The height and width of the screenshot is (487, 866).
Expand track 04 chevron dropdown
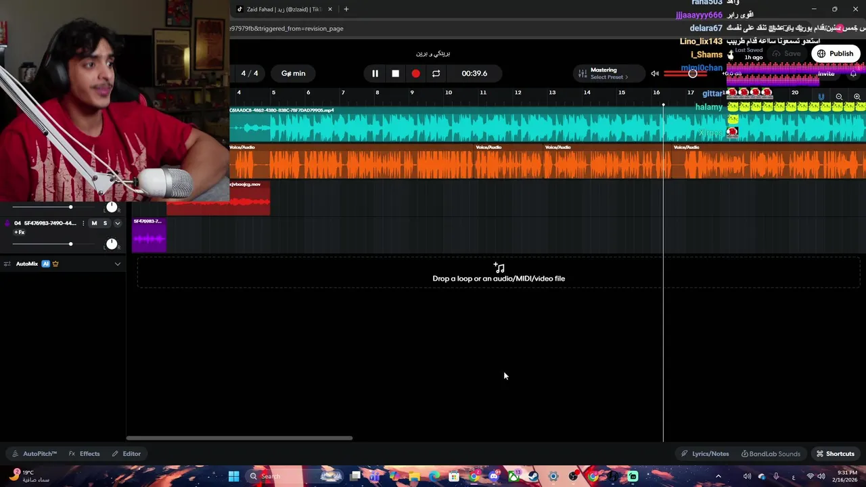[x=117, y=223]
